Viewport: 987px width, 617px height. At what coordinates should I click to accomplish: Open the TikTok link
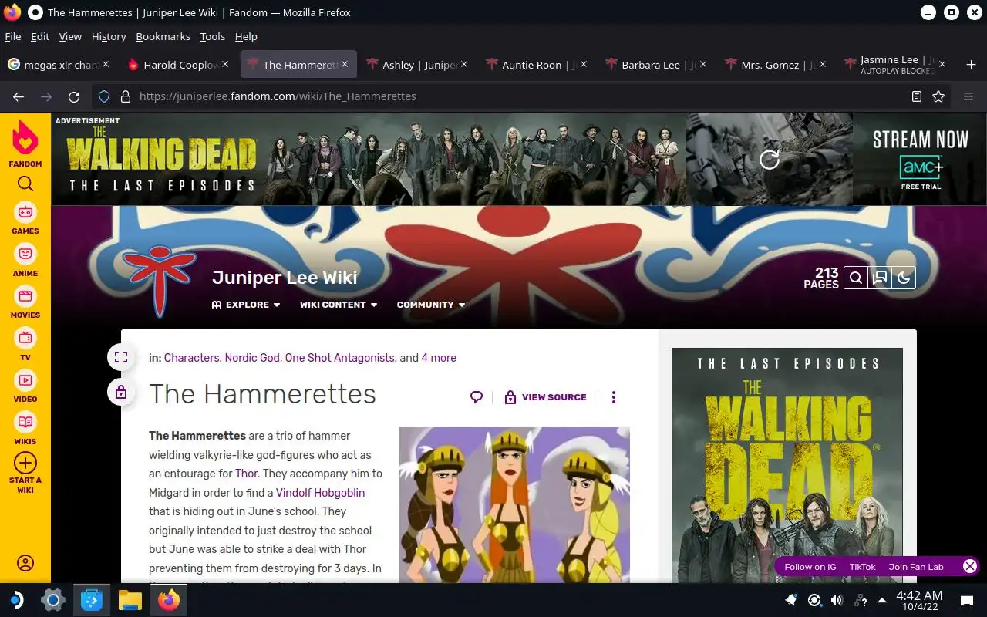862,567
